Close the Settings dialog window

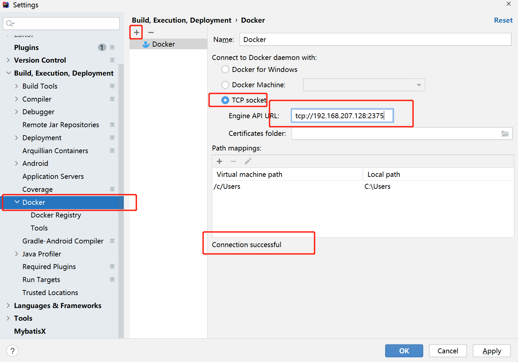[508, 4]
